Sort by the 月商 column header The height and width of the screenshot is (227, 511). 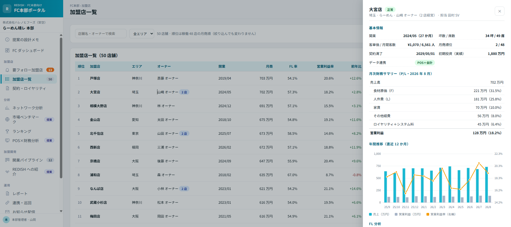coord(269,66)
